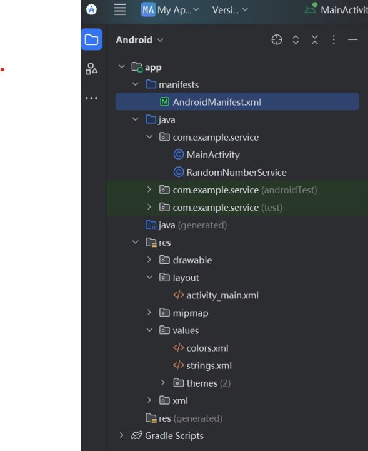Click the green manifest file icon

(164, 101)
